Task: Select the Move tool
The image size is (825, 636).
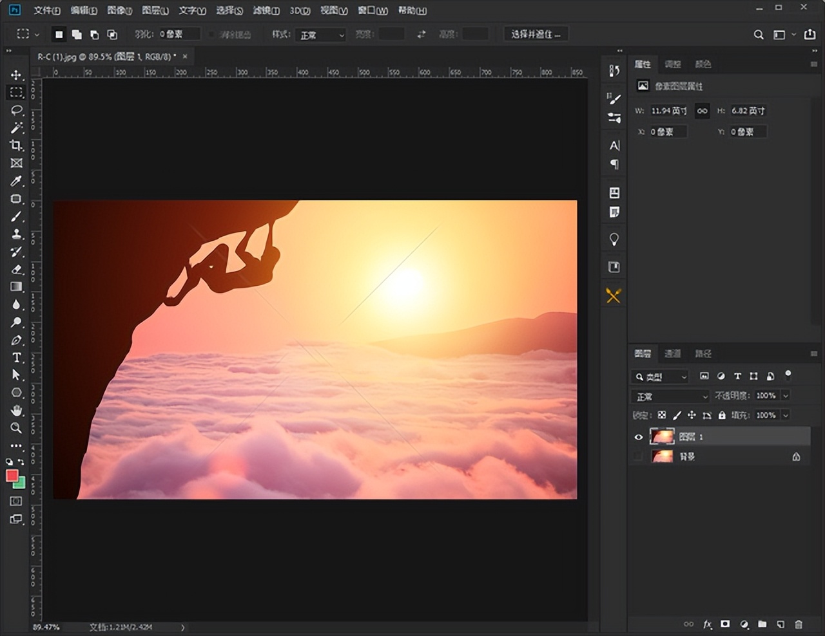Action: [x=16, y=75]
